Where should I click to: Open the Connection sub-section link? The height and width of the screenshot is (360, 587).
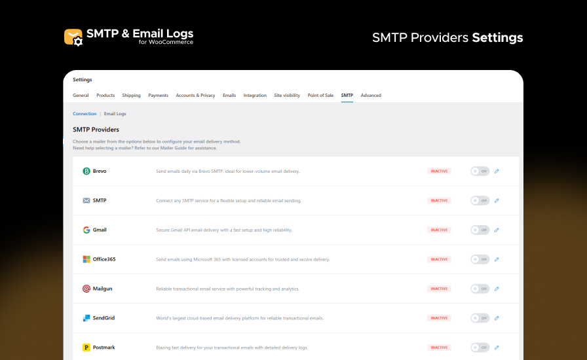(x=85, y=114)
